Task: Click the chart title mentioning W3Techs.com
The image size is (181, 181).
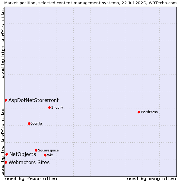Action: [x=91, y=3]
